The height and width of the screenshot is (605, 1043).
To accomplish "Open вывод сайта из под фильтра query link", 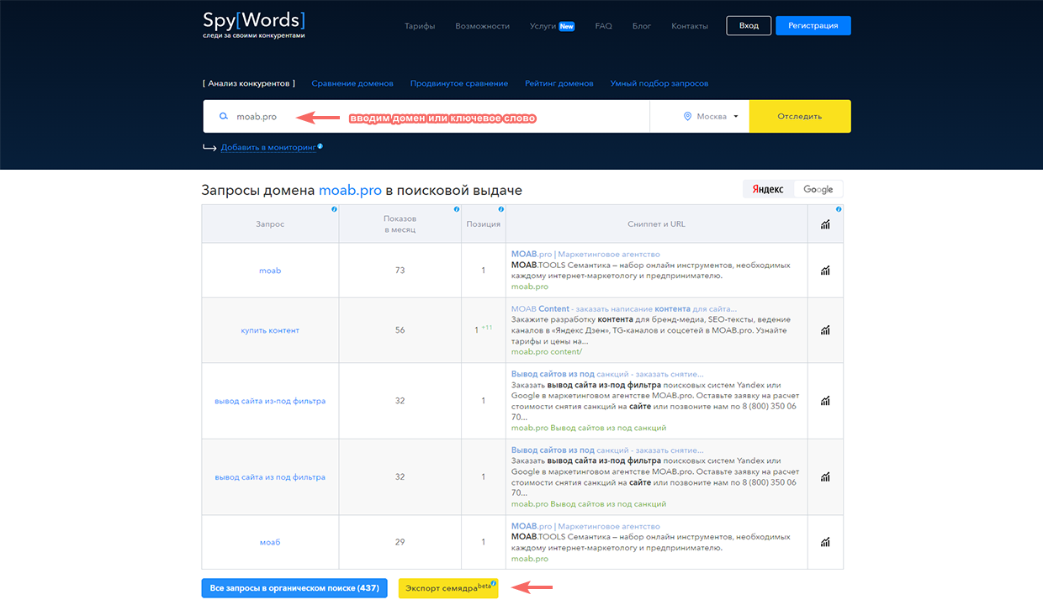I will click(270, 476).
